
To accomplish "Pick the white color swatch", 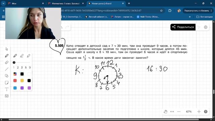I will click(x=29, y=74).
